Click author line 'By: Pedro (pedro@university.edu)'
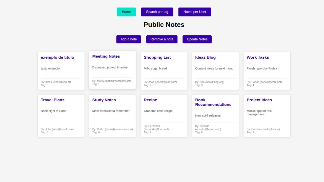Image resolution: width=324 pixels, height=182 pixels. pyautogui.click(x=113, y=129)
